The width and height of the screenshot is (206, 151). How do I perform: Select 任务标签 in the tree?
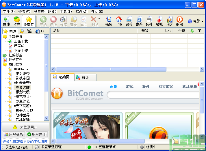(x=15, y=55)
